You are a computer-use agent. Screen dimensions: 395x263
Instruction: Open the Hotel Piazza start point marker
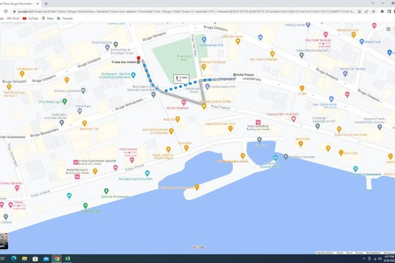(234, 75)
